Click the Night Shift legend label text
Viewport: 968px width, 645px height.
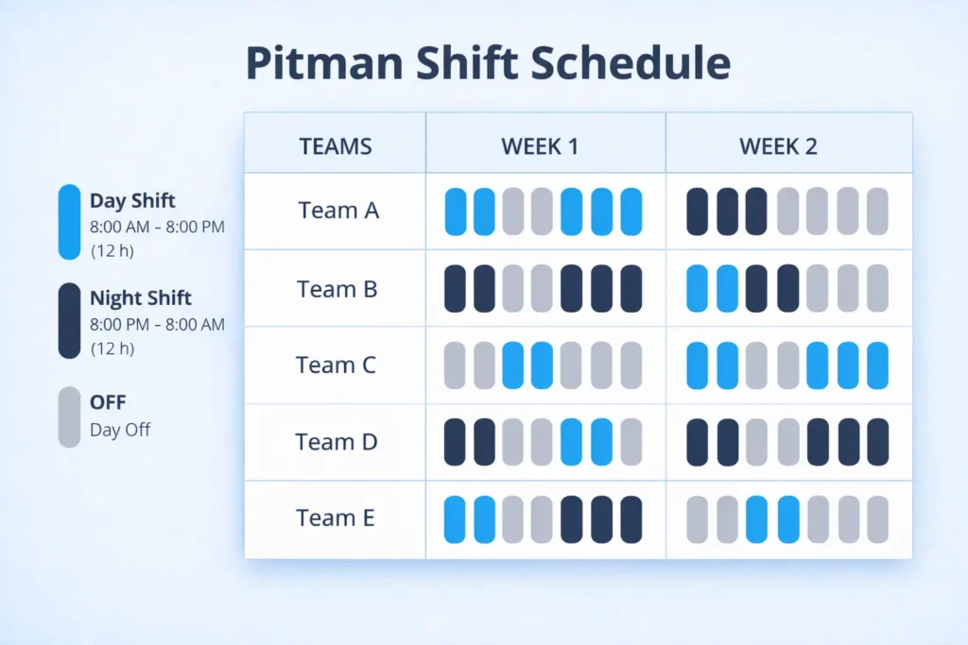(x=141, y=298)
